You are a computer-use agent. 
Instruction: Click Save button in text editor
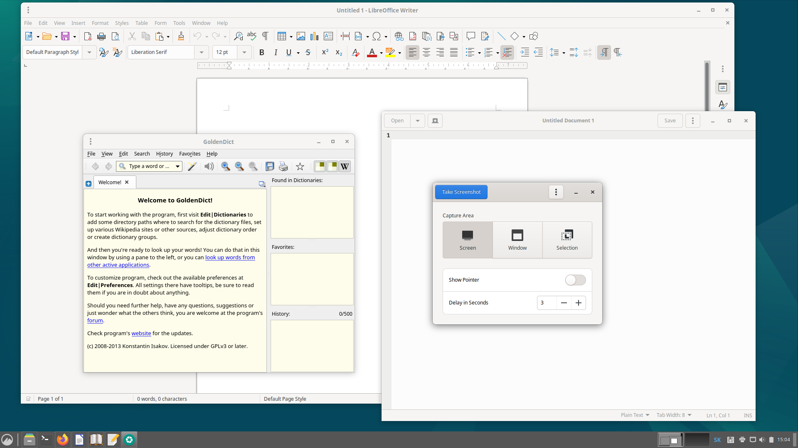670,121
